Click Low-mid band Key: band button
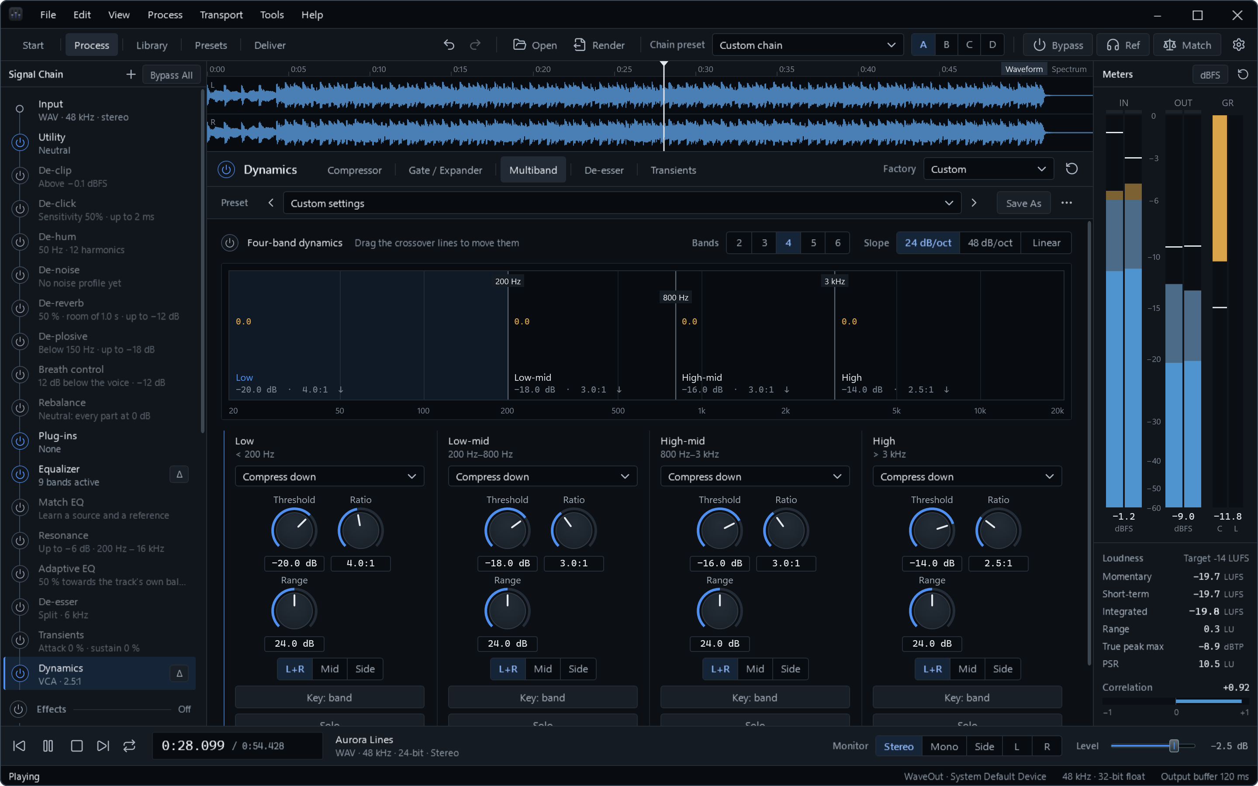1258x786 pixels. tap(542, 698)
